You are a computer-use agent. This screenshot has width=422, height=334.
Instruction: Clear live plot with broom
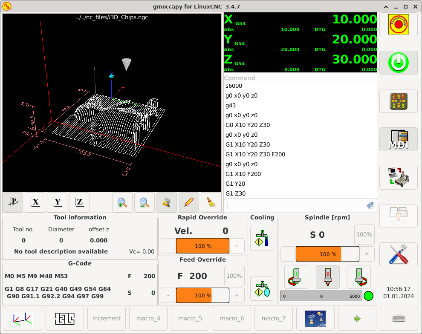point(211,202)
